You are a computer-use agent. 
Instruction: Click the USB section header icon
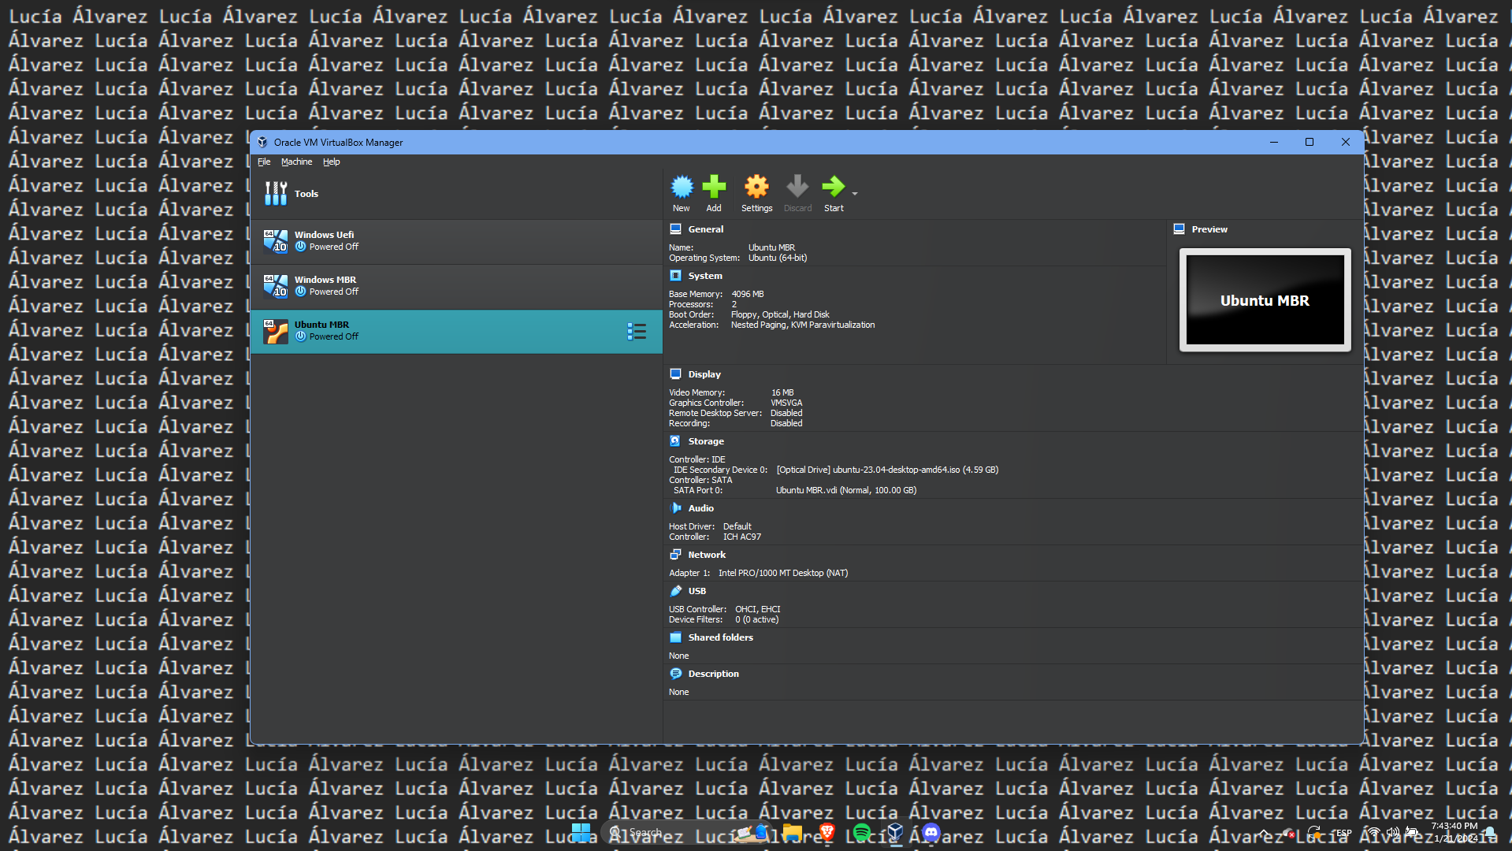coord(675,591)
